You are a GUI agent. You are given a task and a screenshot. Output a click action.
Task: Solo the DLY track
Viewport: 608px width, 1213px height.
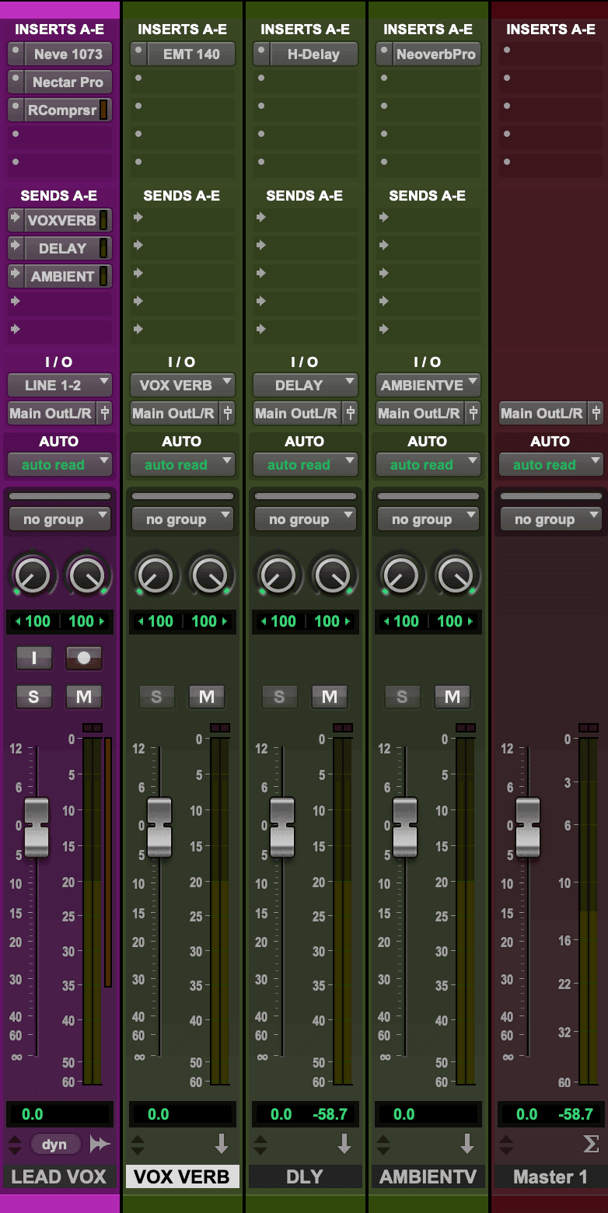click(x=280, y=697)
